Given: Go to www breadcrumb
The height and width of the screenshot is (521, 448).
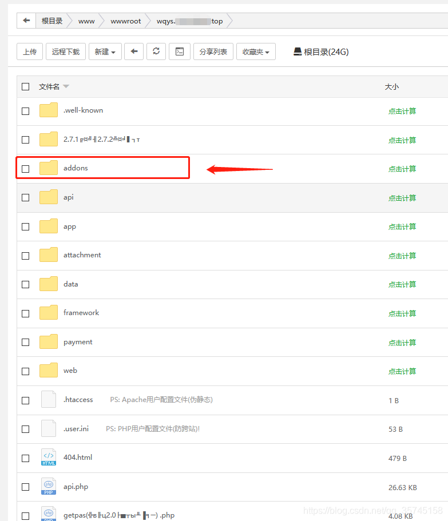Looking at the screenshot, I should tap(86, 21).
